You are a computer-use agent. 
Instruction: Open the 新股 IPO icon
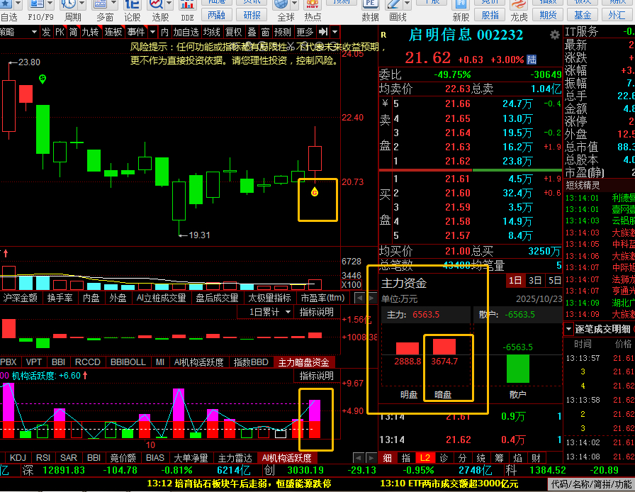pos(461,4)
